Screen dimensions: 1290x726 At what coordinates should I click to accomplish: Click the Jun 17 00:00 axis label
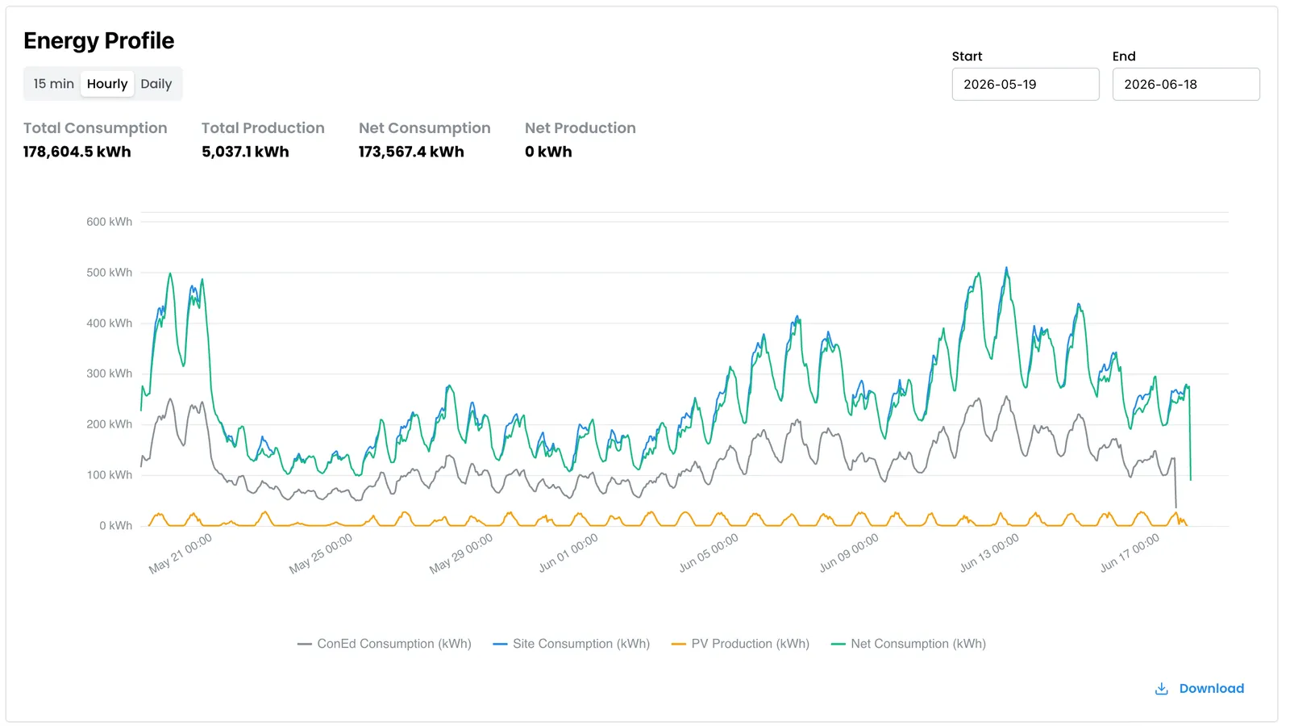click(1130, 553)
